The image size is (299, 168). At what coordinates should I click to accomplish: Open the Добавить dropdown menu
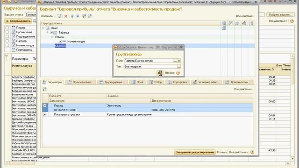coord(48,16)
